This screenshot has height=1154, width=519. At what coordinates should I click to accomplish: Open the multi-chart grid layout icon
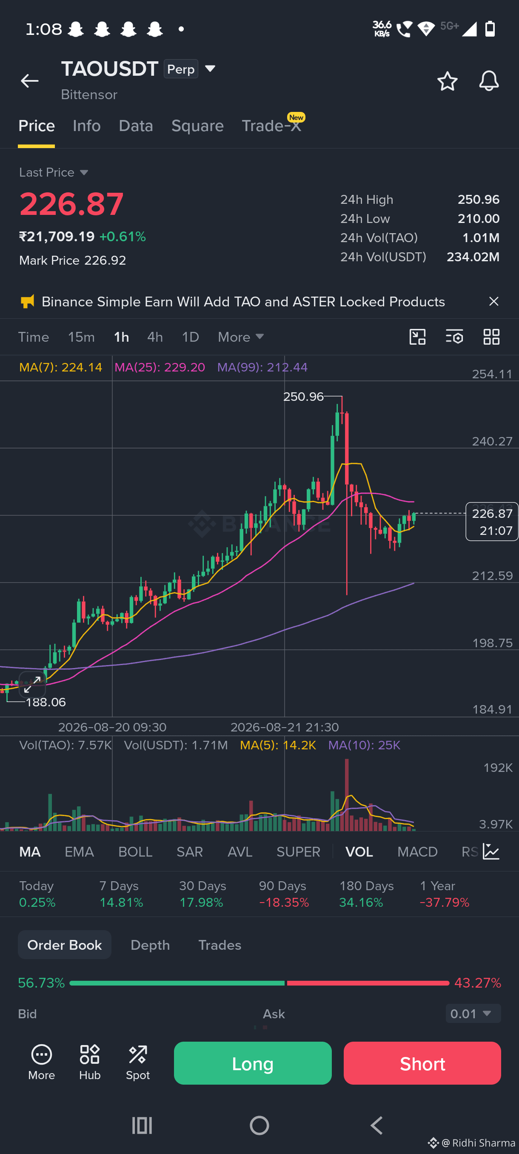(x=491, y=337)
